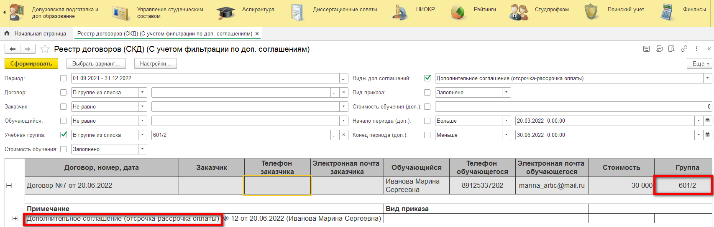This screenshot has width=714, height=227.
Task: Click Выбрать вариант... button
Action: (x=96, y=63)
